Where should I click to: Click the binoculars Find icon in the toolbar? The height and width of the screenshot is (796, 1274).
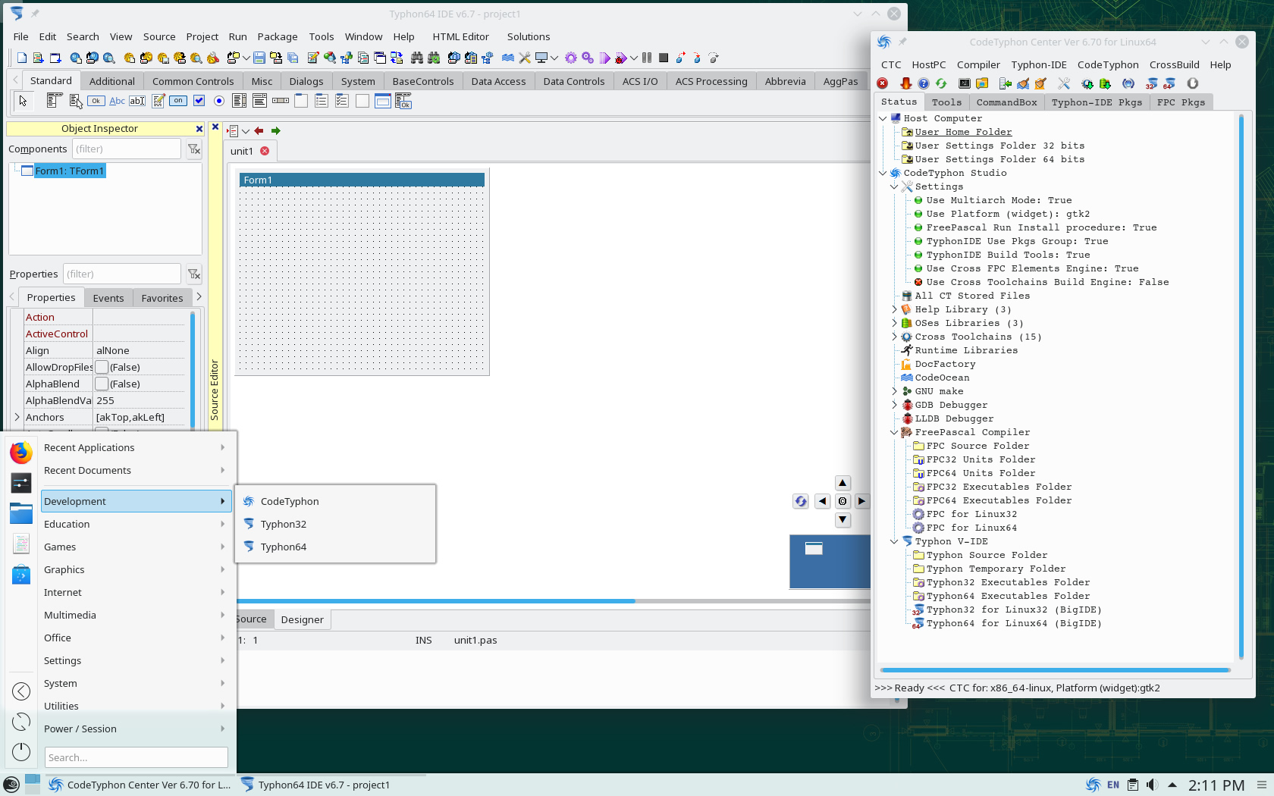[417, 58]
